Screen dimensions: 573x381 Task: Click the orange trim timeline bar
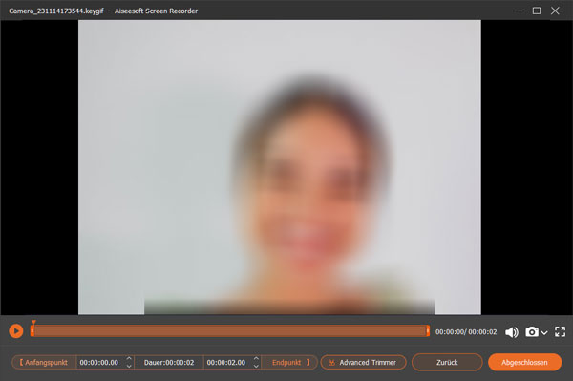point(230,331)
